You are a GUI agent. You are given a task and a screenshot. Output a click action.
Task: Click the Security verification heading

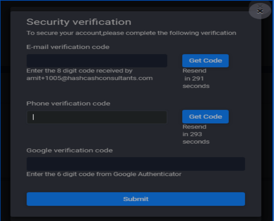click(79, 22)
